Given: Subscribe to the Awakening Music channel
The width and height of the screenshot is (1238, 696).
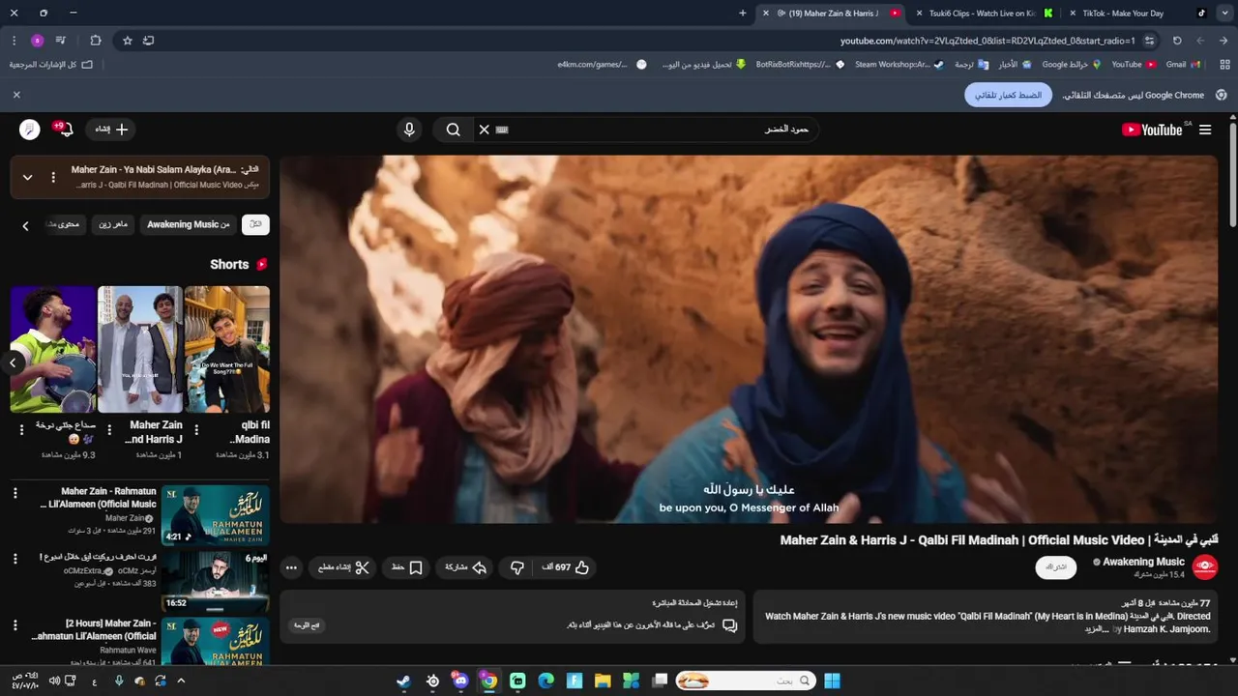Looking at the screenshot, I should coord(1055,567).
